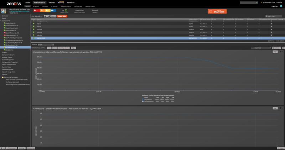
Task: Click the green status icon on Cluster Disks
Action: click(4, 23)
